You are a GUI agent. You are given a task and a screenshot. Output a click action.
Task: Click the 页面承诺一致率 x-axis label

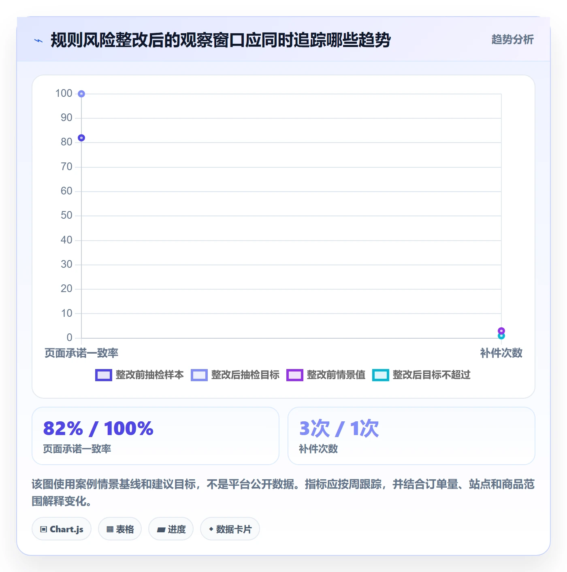(81, 353)
